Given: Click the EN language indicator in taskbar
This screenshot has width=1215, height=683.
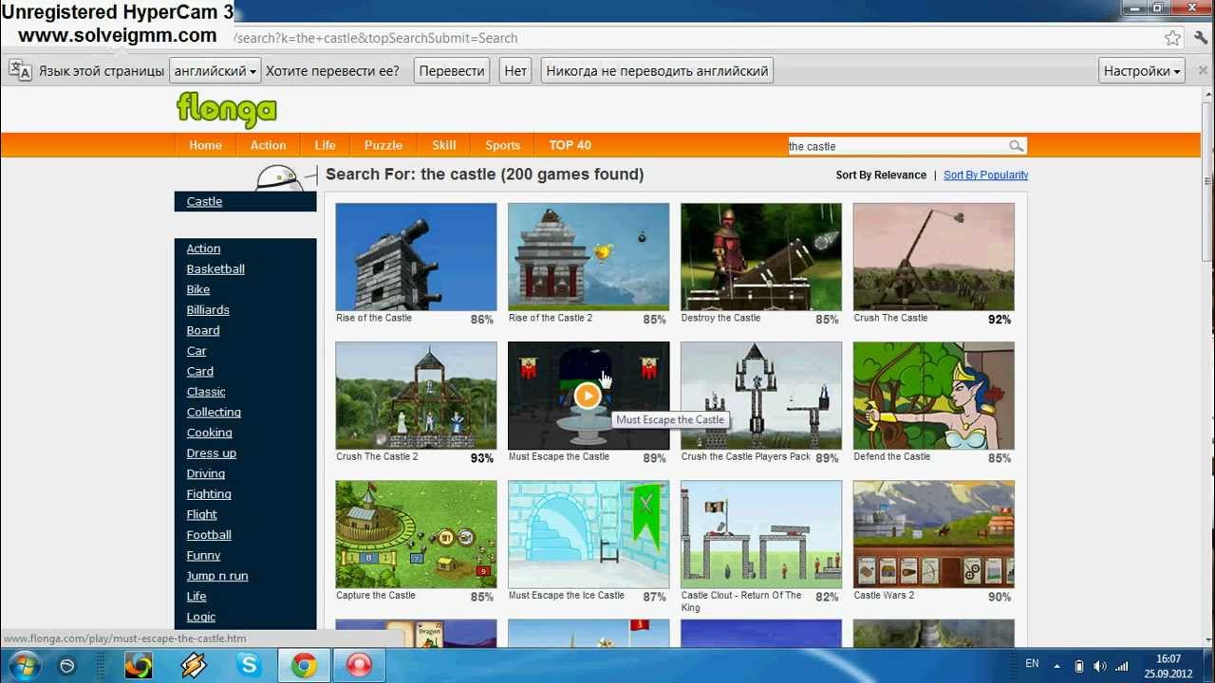Looking at the screenshot, I should 1032,664.
